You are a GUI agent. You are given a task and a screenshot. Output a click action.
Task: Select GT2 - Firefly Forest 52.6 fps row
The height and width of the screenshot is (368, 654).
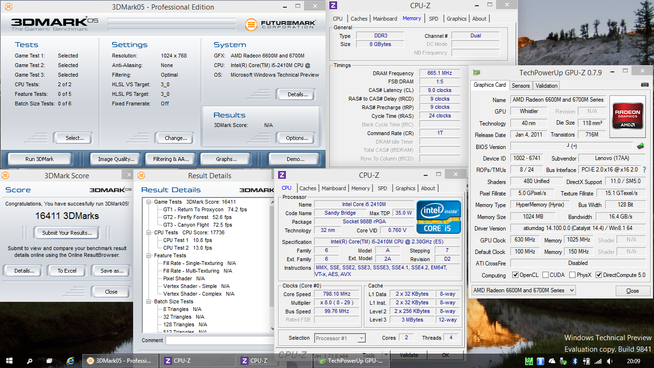(x=197, y=217)
